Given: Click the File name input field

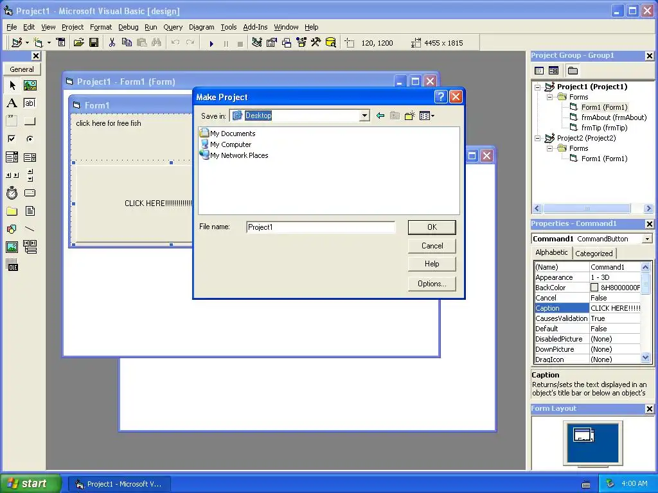Looking at the screenshot, I should click(x=321, y=227).
